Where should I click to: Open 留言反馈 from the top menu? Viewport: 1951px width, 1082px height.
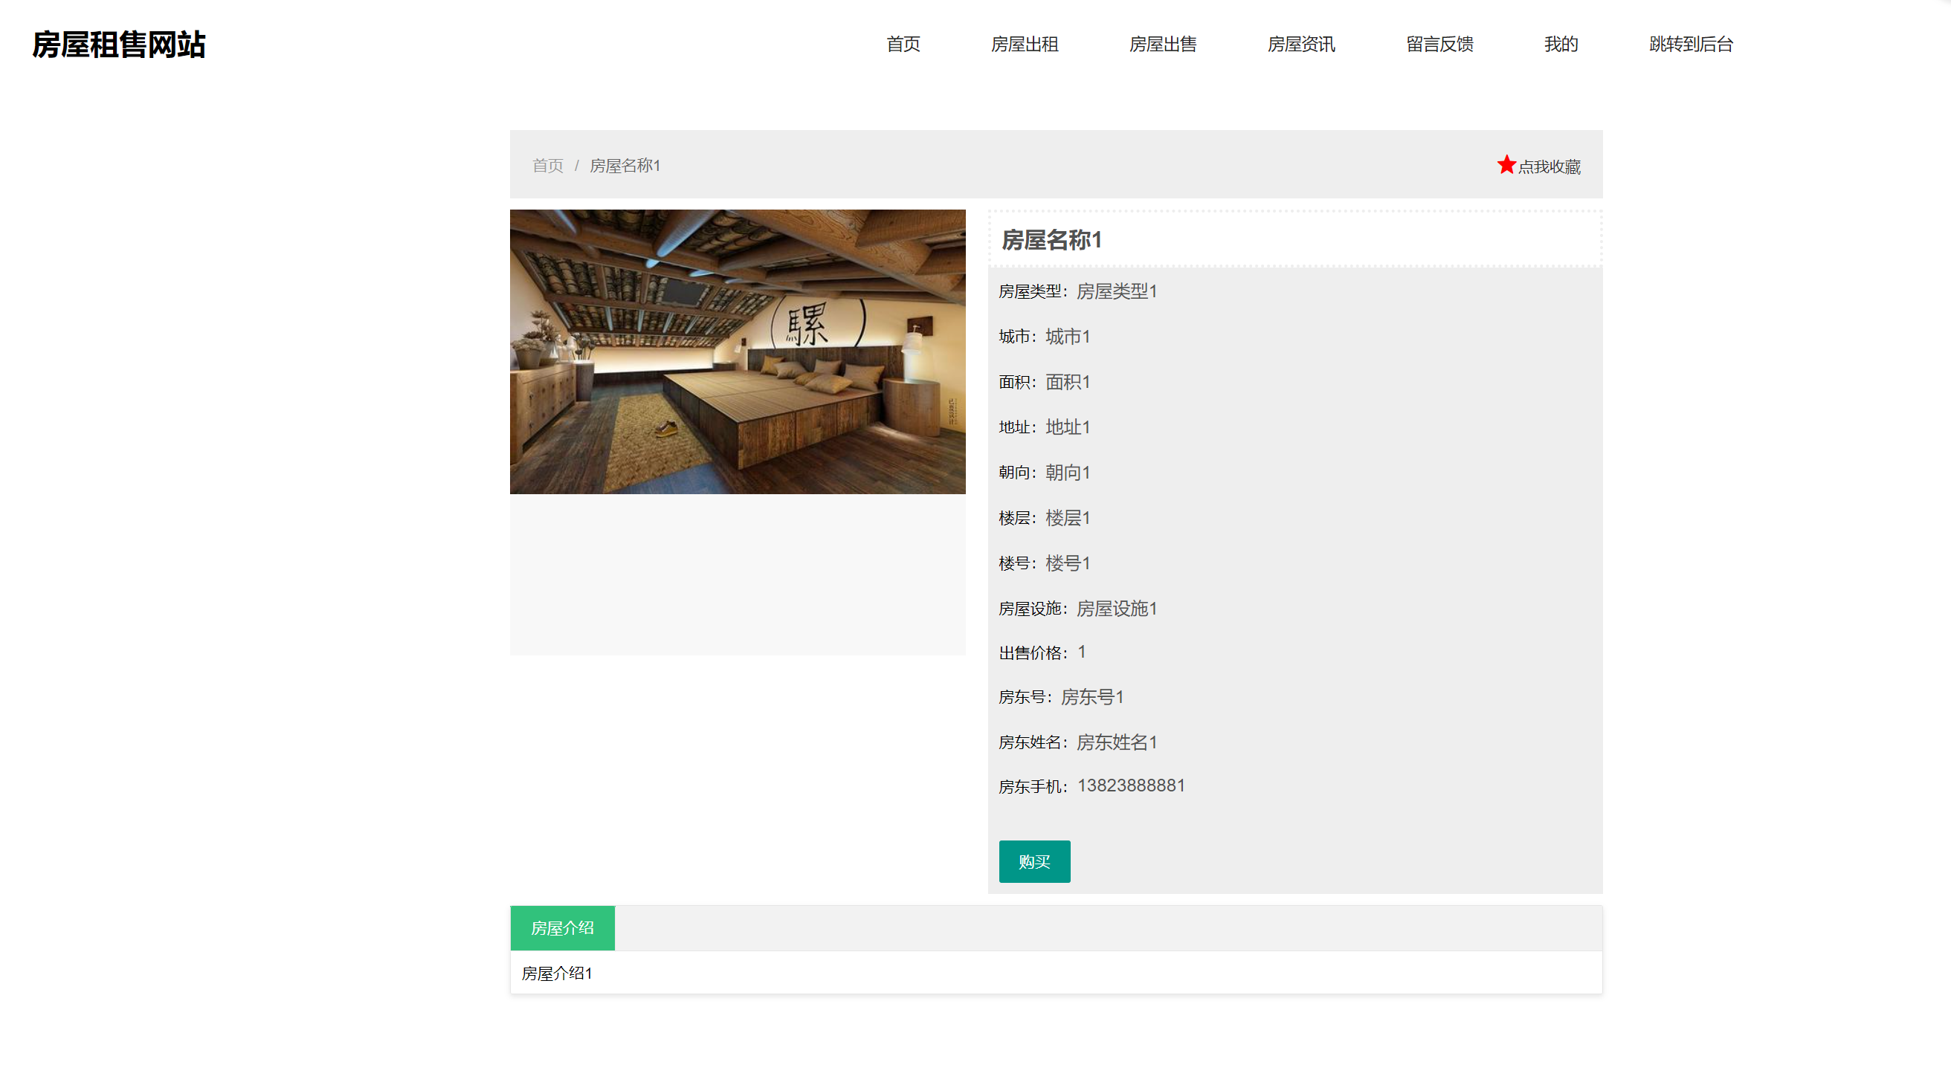pyautogui.click(x=1439, y=44)
